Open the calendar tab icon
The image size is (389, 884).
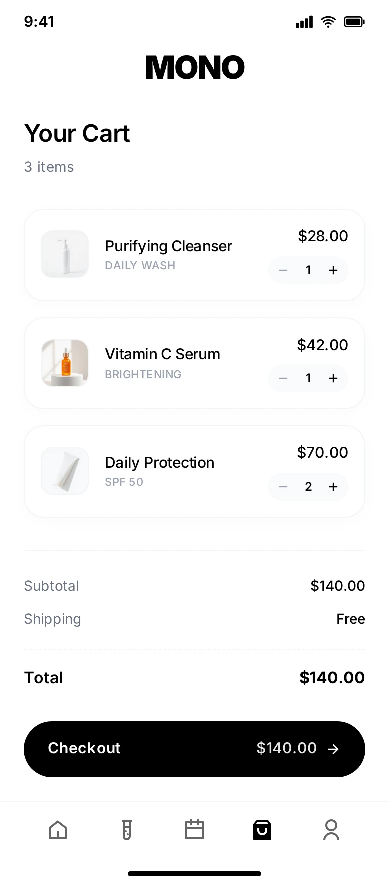(194, 830)
